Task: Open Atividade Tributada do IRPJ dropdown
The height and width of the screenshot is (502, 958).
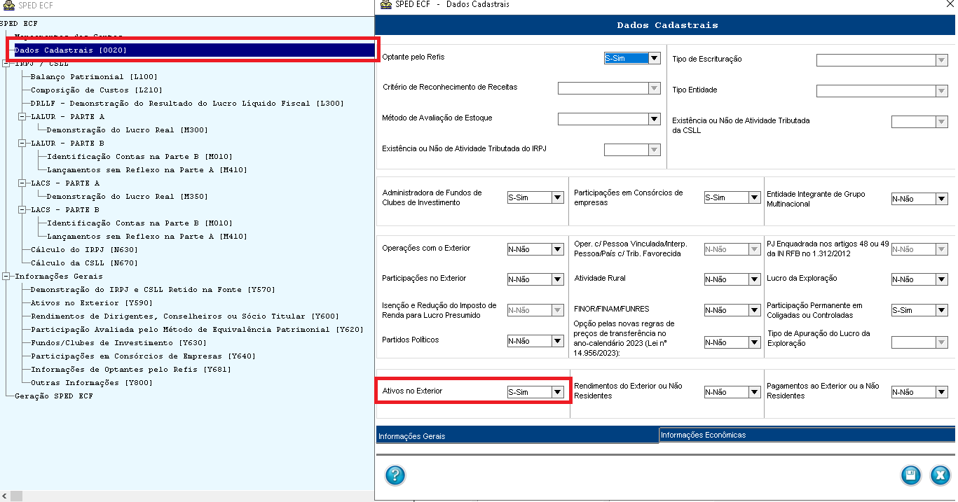Action: [654, 150]
